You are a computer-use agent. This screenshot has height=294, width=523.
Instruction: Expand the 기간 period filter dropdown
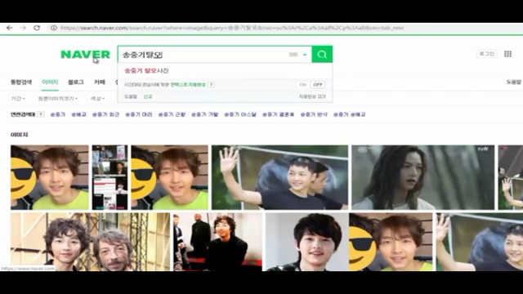[x=18, y=99]
